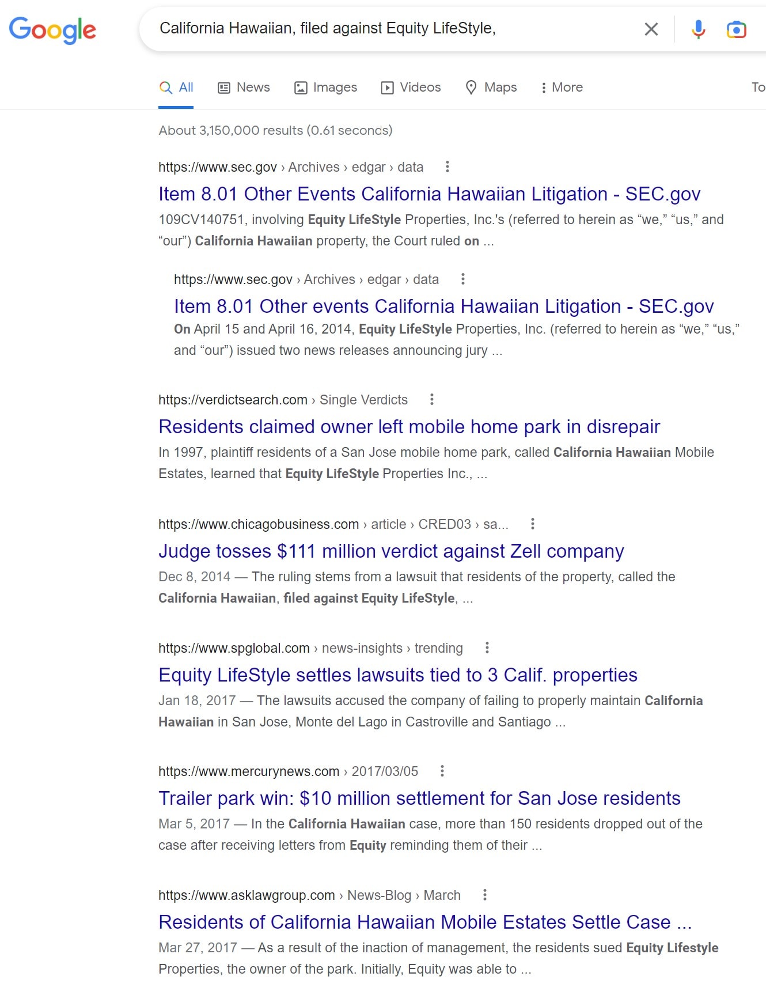This screenshot has width=766, height=988.
Task: Open the More search options menu
Action: click(562, 88)
